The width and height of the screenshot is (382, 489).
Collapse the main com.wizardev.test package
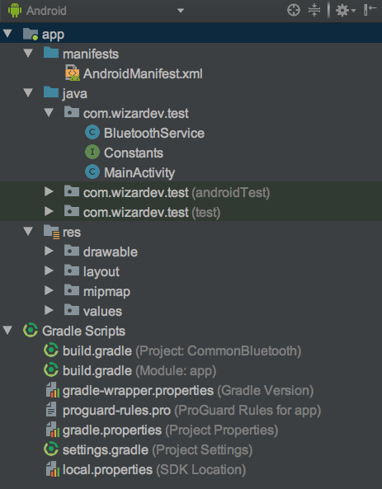click(x=49, y=112)
